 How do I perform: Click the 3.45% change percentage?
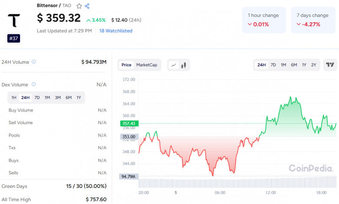point(96,20)
